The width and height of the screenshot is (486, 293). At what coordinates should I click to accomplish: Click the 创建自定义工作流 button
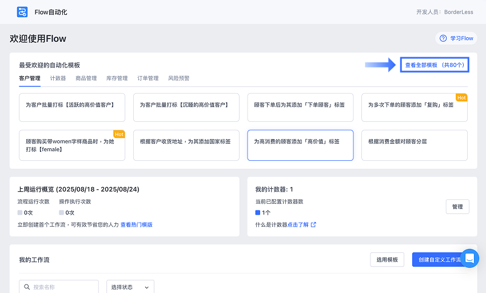coord(439,260)
